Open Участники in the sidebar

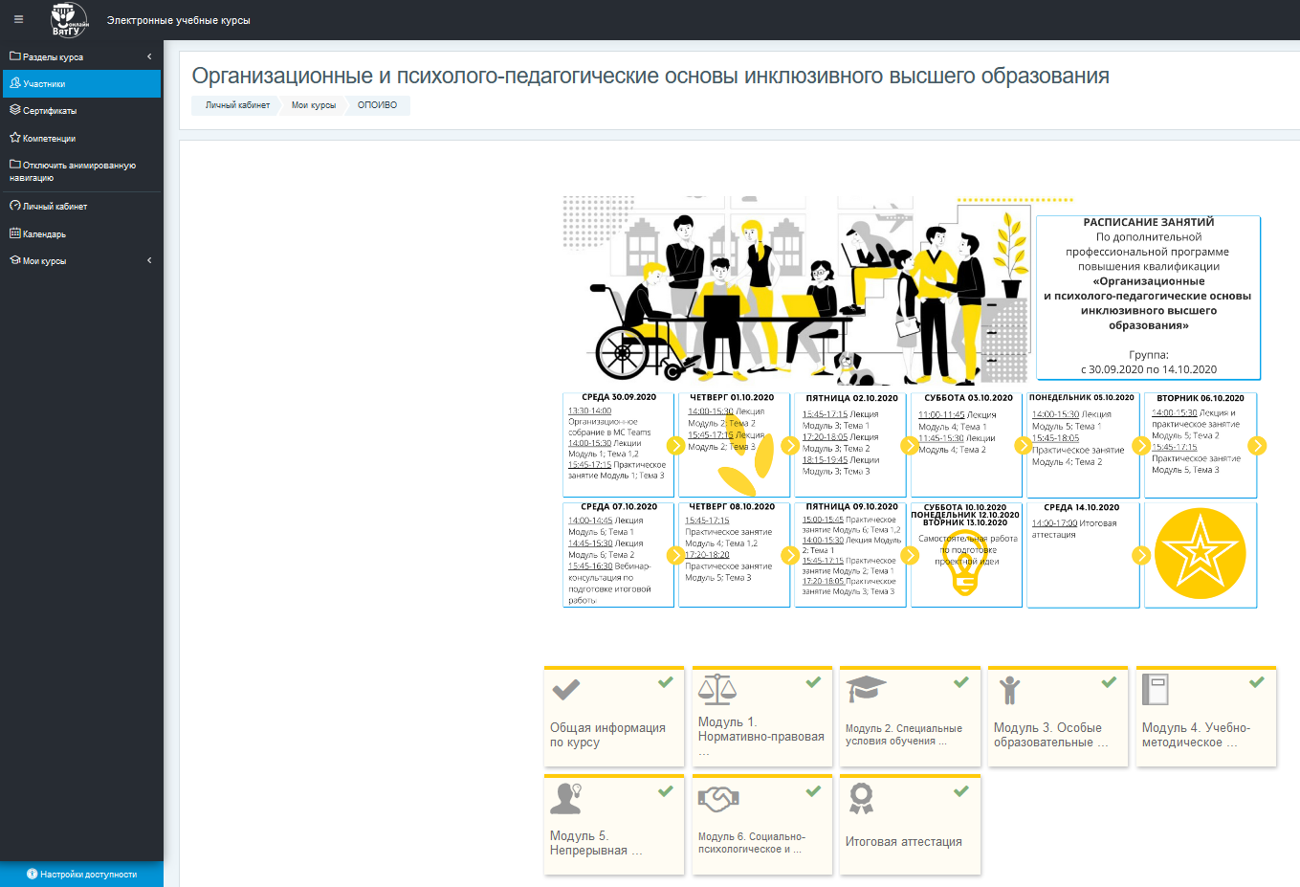(44, 84)
